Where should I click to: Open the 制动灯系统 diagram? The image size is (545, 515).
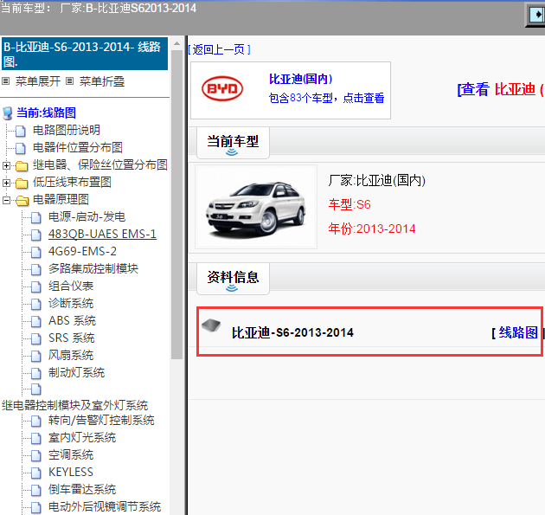pyautogui.click(x=76, y=373)
